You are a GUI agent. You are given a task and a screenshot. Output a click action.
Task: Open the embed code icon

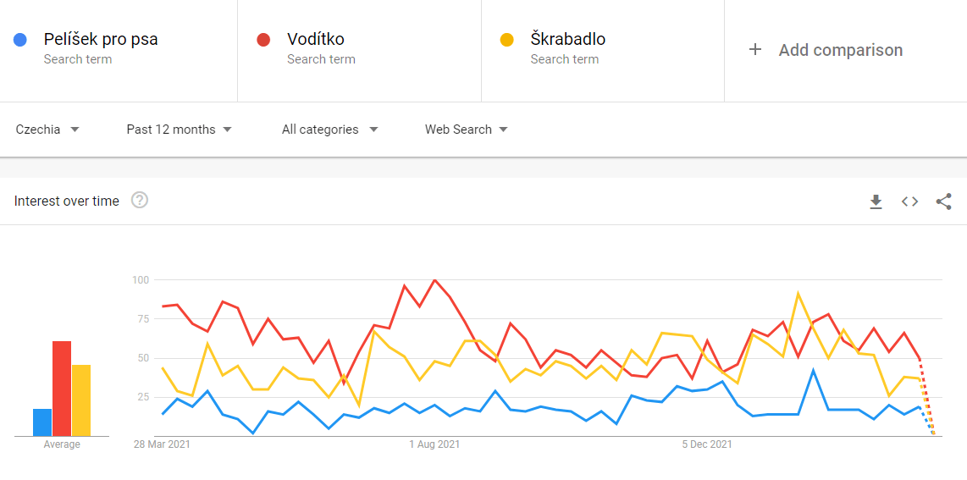pos(909,201)
